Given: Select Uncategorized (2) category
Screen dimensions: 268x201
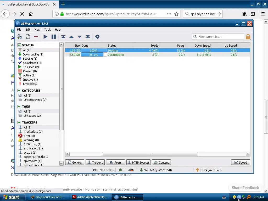Looking at the screenshot, I should 35,100.
